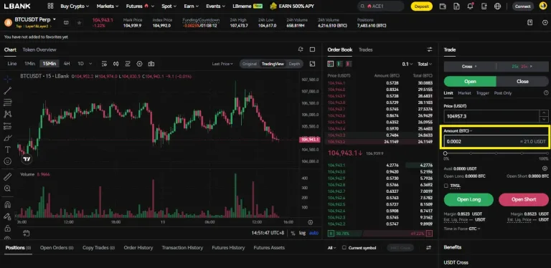Open the app download phone icon
This screenshot has height=268, width=551.
(x=484, y=6)
